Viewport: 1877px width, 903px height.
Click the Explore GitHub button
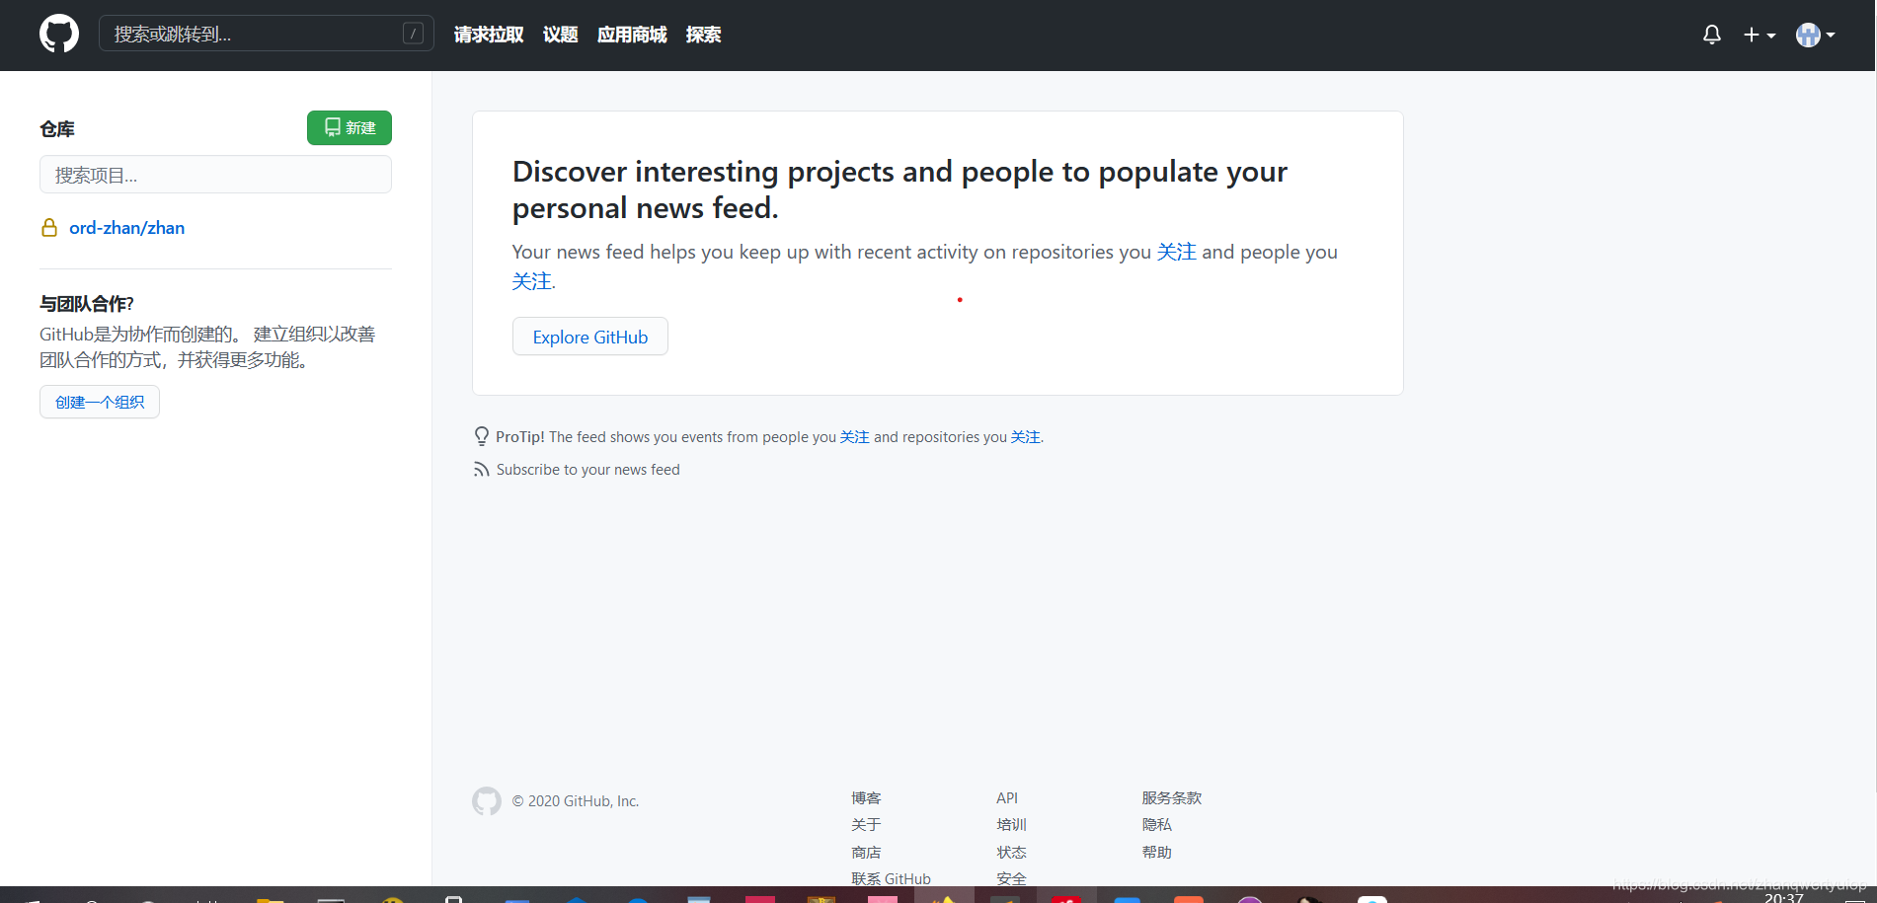[590, 337]
